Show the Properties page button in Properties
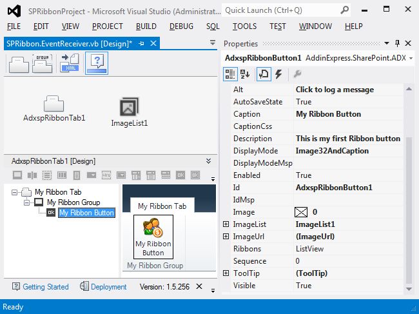 coord(264,74)
